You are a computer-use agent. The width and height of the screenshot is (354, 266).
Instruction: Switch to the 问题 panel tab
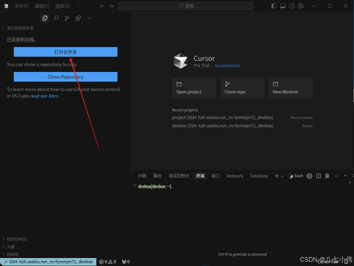[x=142, y=176]
